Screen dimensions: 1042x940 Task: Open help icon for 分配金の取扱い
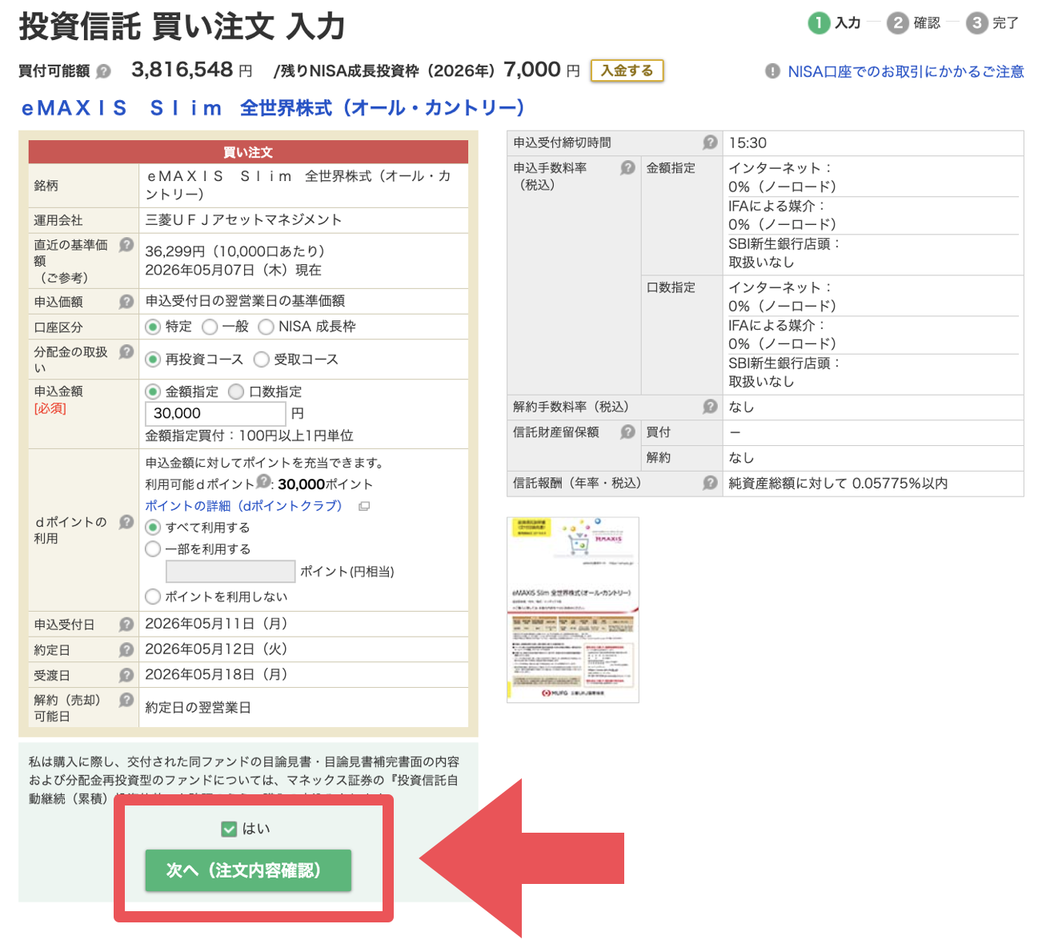click(126, 351)
